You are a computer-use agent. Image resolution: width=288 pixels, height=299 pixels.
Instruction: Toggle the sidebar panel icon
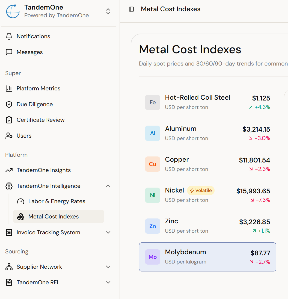tap(132, 9)
